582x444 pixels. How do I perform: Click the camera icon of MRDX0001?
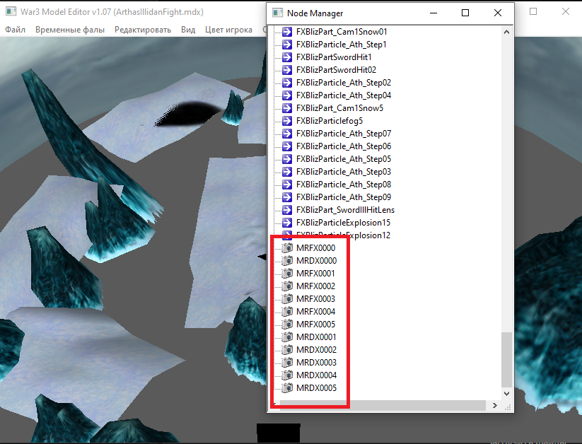click(x=287, y=337)
